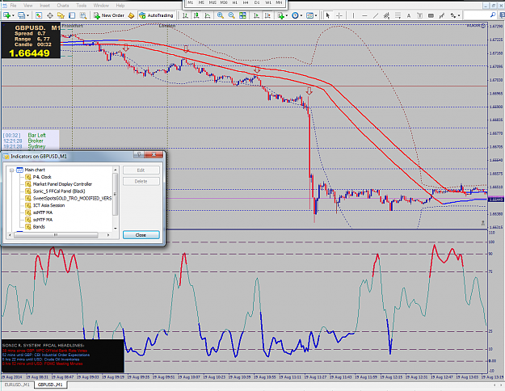This screenshot has width=505, height=391.
Task: Select the P4L Clock indicator
Action: [x=42, y=177]
